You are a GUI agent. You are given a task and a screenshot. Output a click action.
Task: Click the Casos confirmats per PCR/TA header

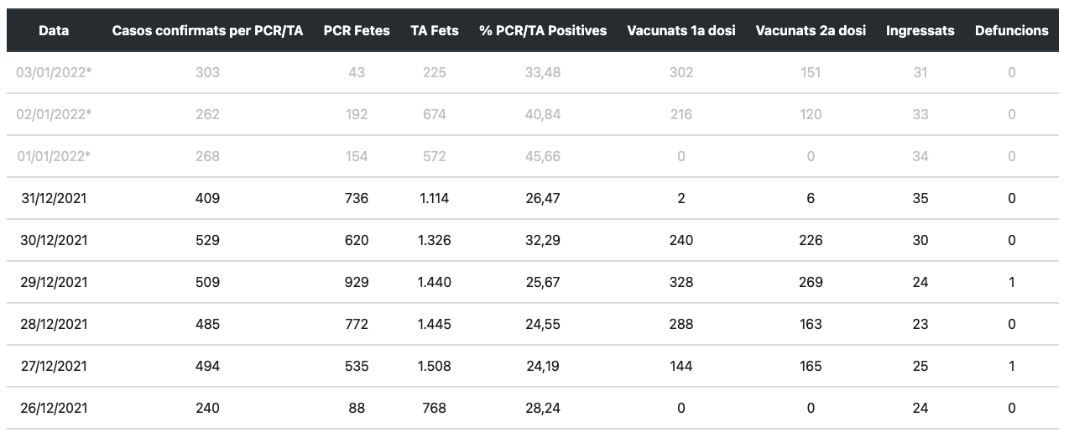pos(207,30)
